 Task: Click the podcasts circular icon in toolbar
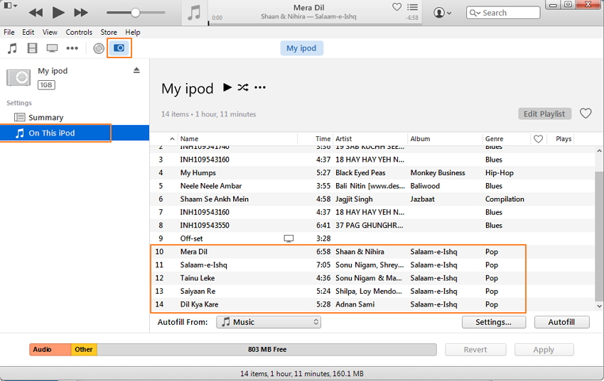(99, 48)
